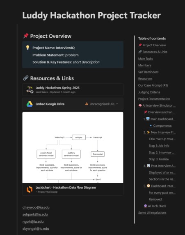Click the brain icon next to AI Interview Simulator
This screenshot has height=235, width=185.
pyautogui.click(x=140, y=105)
